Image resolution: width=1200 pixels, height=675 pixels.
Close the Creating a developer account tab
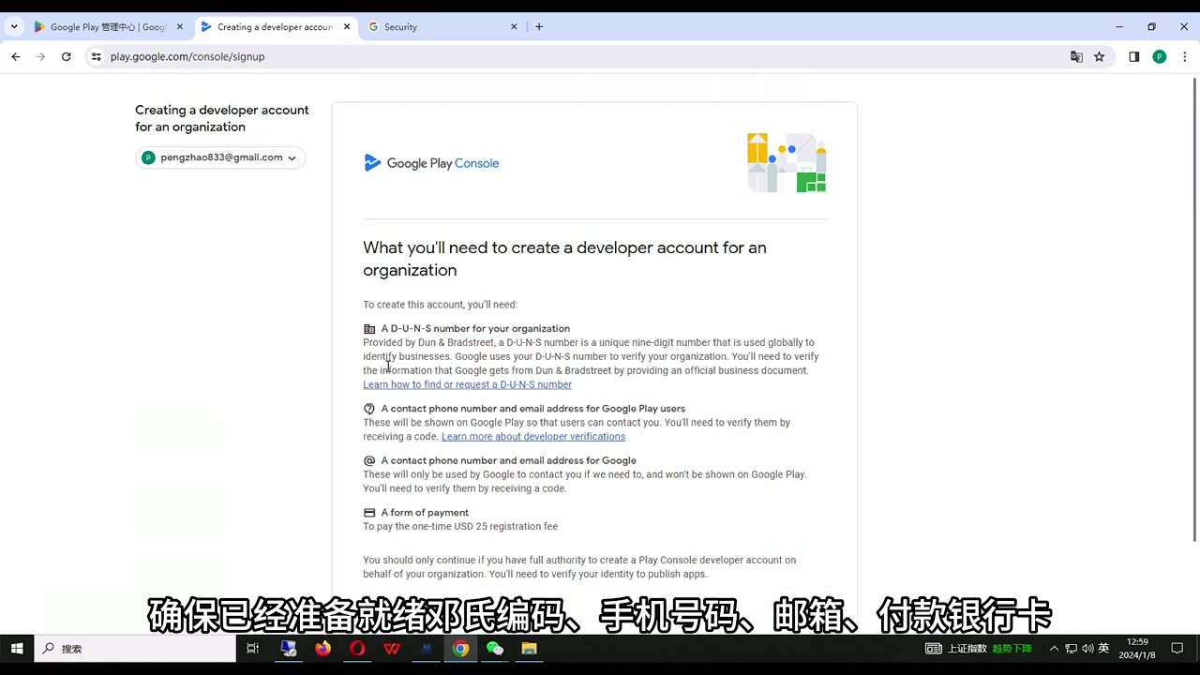point(347,27)
